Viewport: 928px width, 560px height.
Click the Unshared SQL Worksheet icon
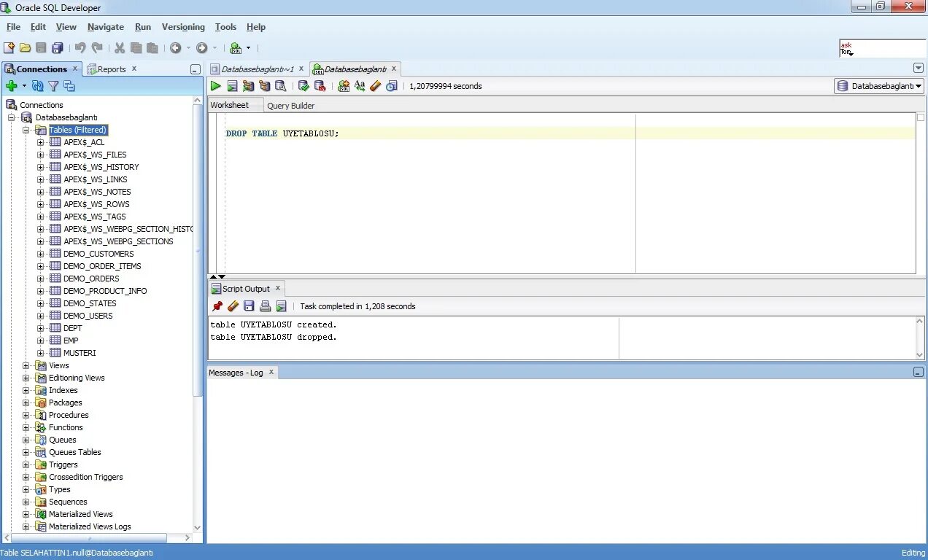(344, 86)
